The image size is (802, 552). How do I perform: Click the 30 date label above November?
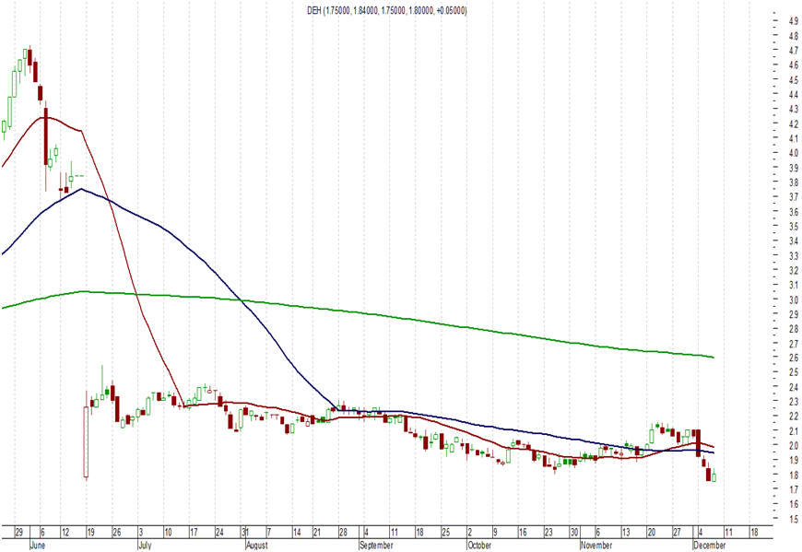pyautogui.click(x=574, y=533)
